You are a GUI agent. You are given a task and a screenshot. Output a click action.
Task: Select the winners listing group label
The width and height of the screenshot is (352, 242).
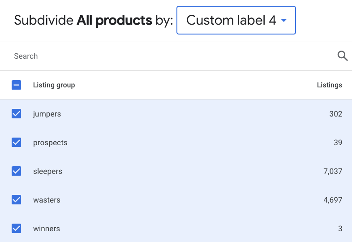tap(47, 229)
